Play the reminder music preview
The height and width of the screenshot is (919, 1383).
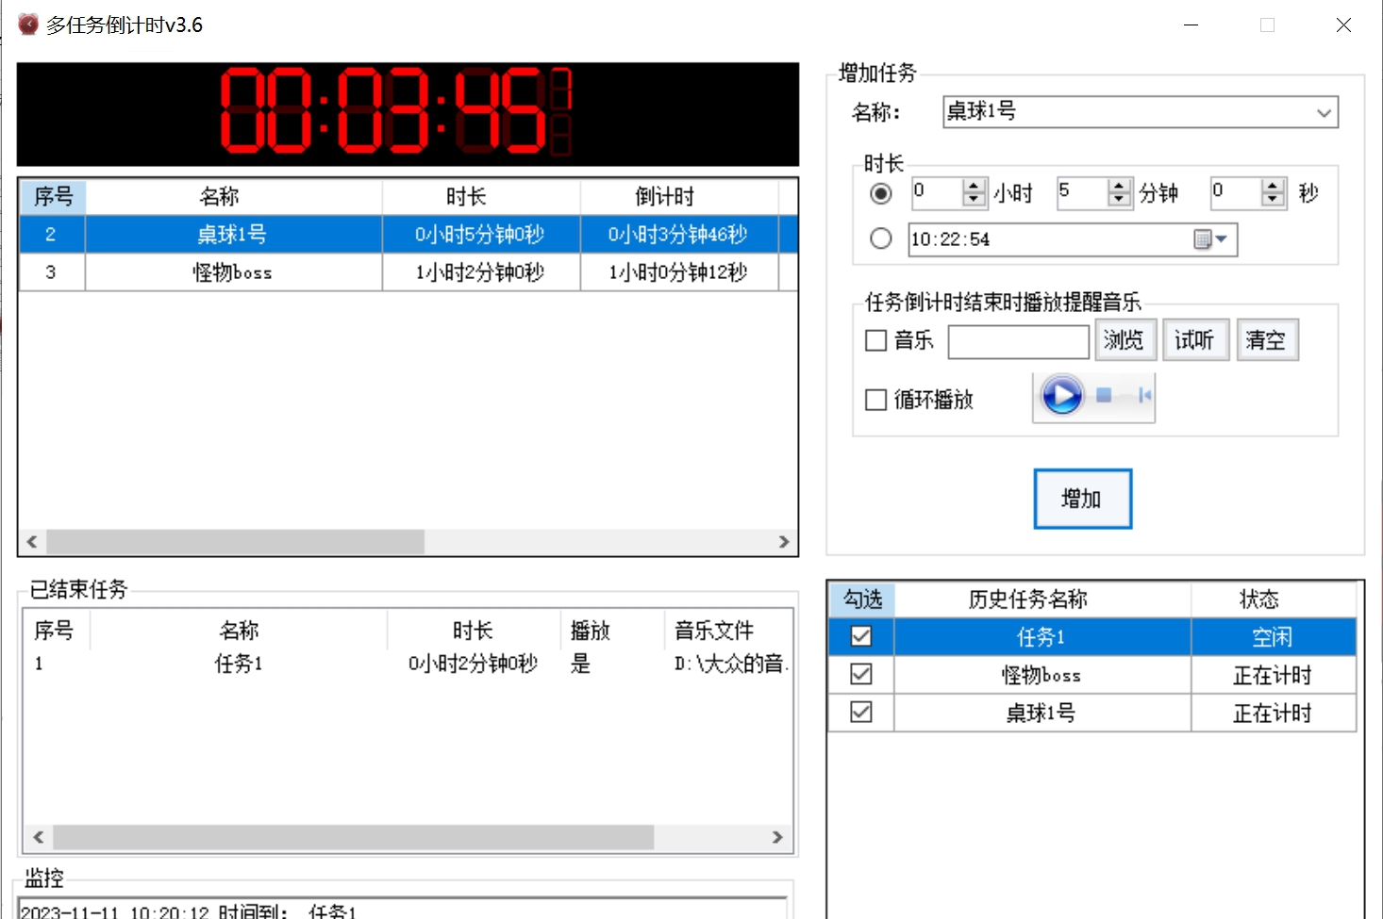[x=1062, y=396]
